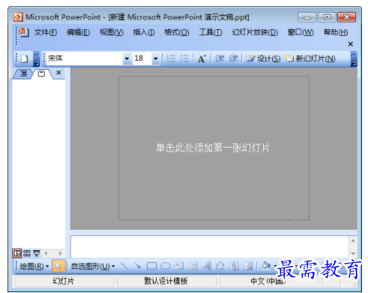The height and width of the screenshot is (293, 368).
Task: Switch to the Outline tab
Action: click(x=23, y=73)
